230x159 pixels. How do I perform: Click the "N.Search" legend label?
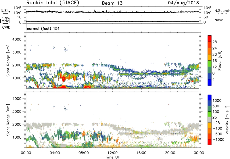pyautogui.click(x=222, y=11)
